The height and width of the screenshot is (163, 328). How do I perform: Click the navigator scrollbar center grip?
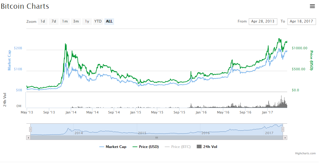156,137
